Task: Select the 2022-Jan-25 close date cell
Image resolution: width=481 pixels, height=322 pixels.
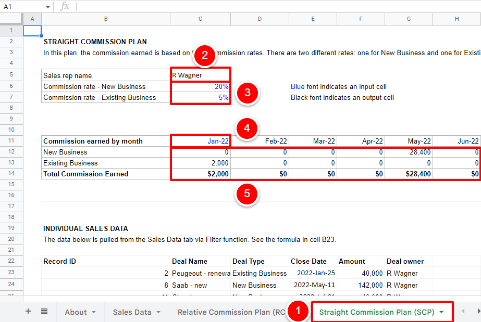Action: pyautogui.click(x=313, y=273)
